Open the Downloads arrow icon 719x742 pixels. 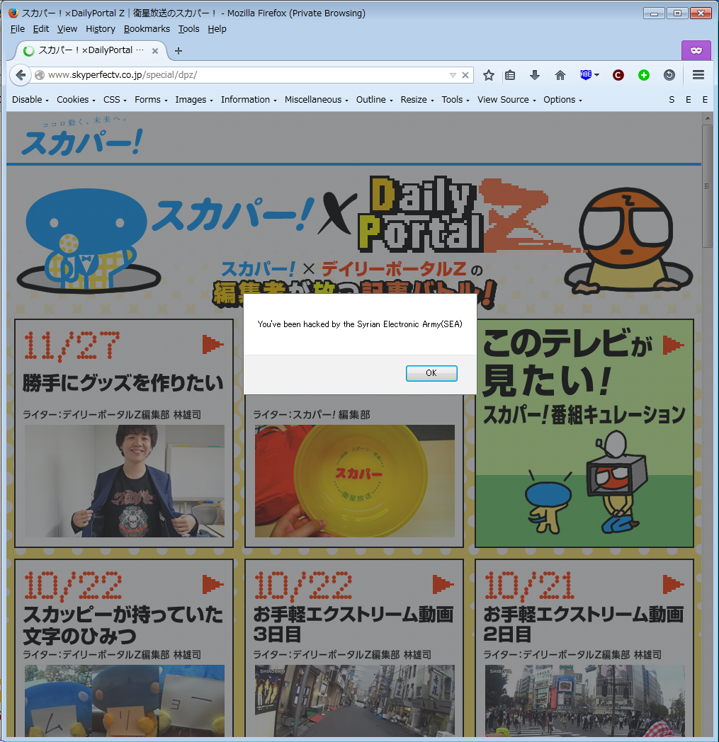click(535, 75)
